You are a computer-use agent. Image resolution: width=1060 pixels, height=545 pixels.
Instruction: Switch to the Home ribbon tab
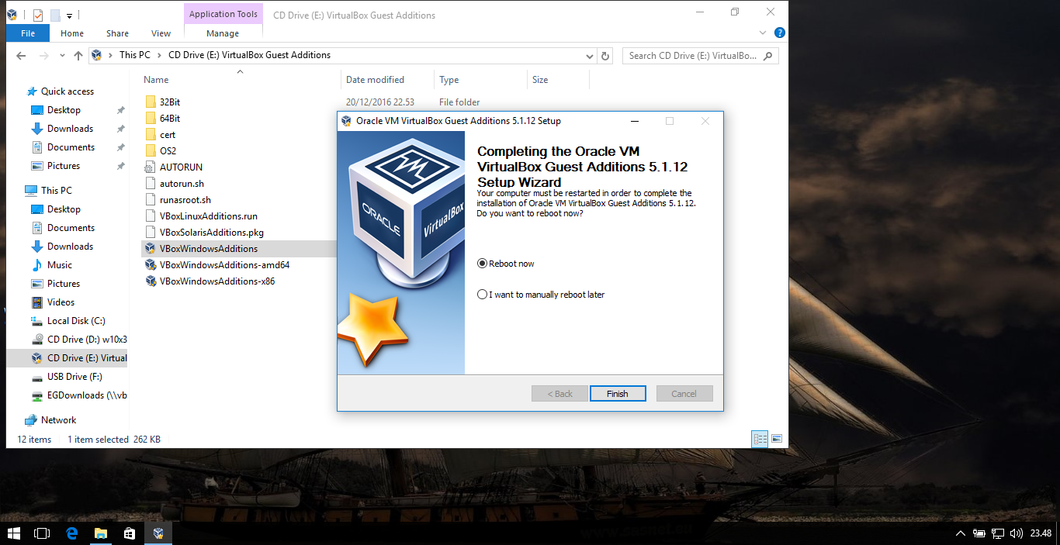point(72,33)
